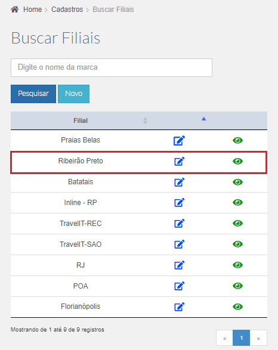Viewport: 278px width, 350px height.
Task: View Praias Belas via eye icon
Action: (x=237, y=140)
